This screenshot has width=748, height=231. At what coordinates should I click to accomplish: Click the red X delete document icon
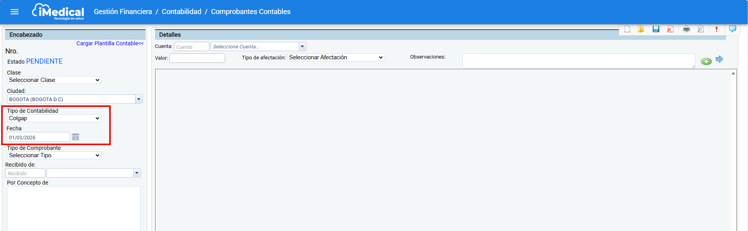click(x=670, y=29)
